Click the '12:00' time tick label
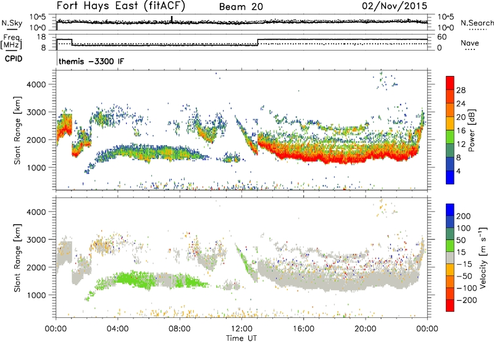 point(241,329)
